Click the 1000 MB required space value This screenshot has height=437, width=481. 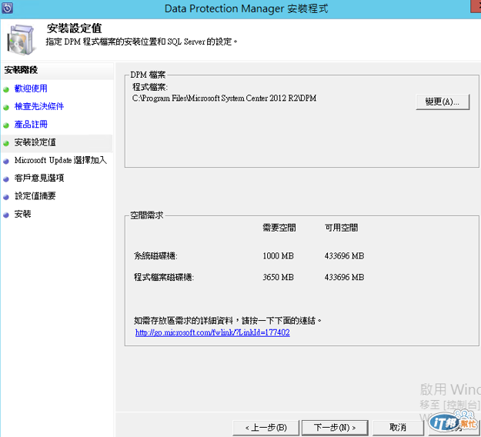279,255
